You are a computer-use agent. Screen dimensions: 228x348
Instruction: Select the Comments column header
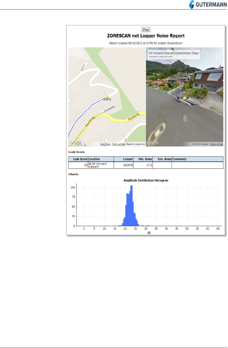pyautogui.click(x=198, y=159)
